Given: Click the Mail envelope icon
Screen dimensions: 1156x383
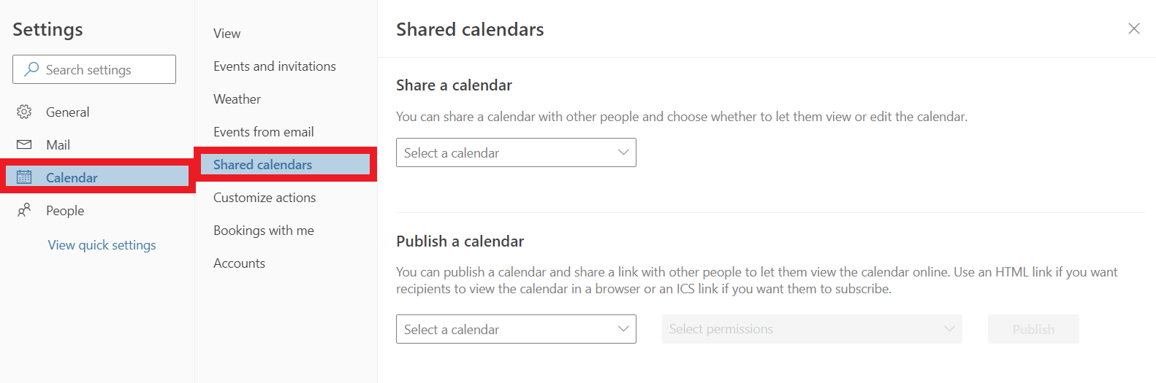Looking at the screenshot, I should coord(24,144).
